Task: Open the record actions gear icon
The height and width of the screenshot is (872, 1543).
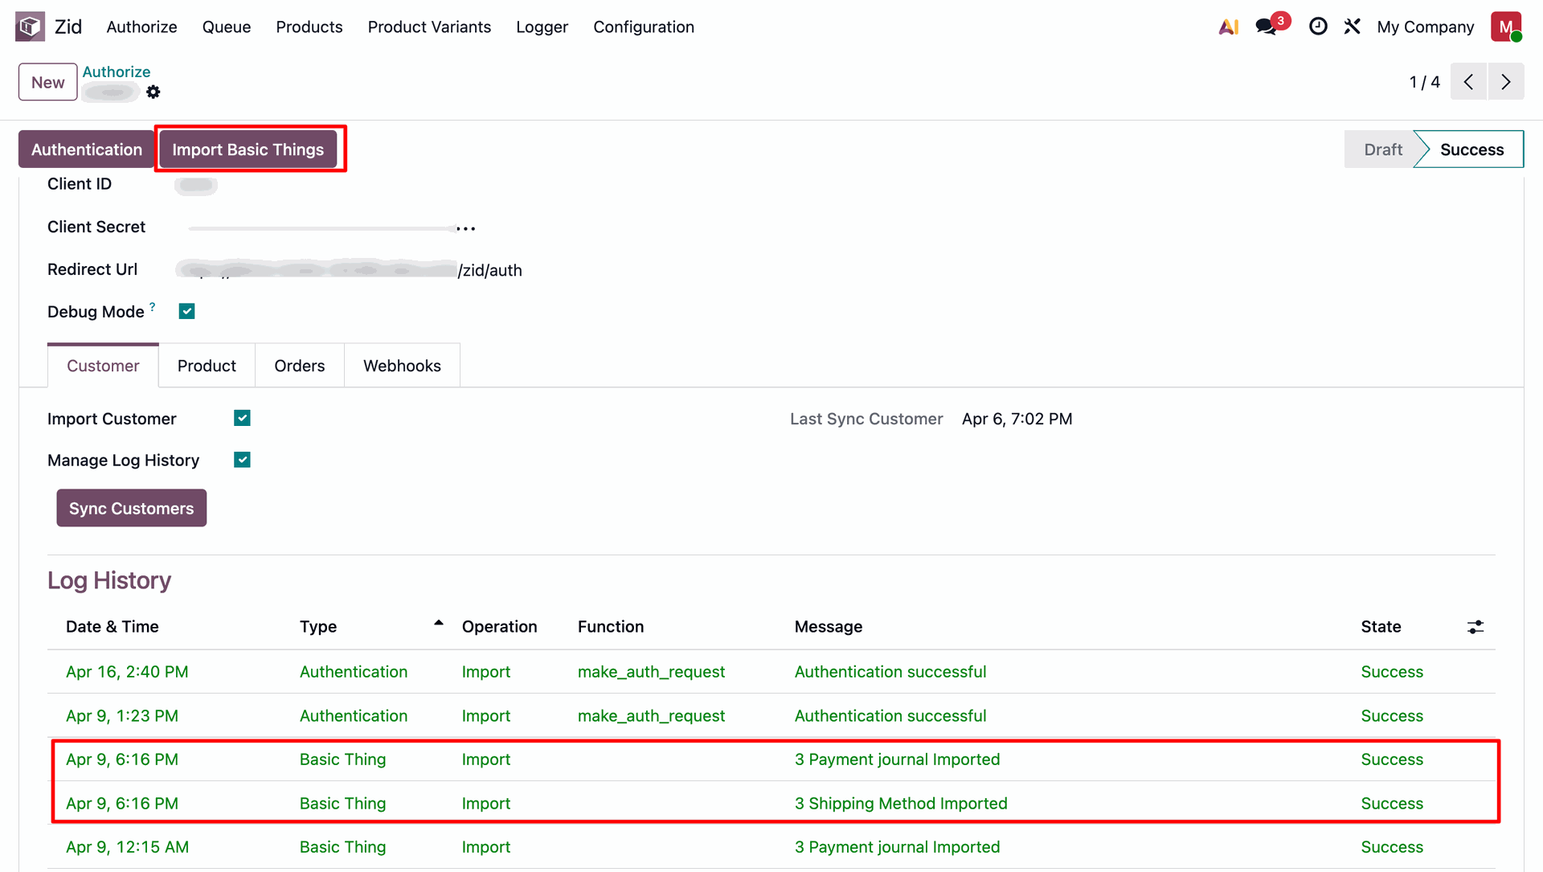Action: 153,92
